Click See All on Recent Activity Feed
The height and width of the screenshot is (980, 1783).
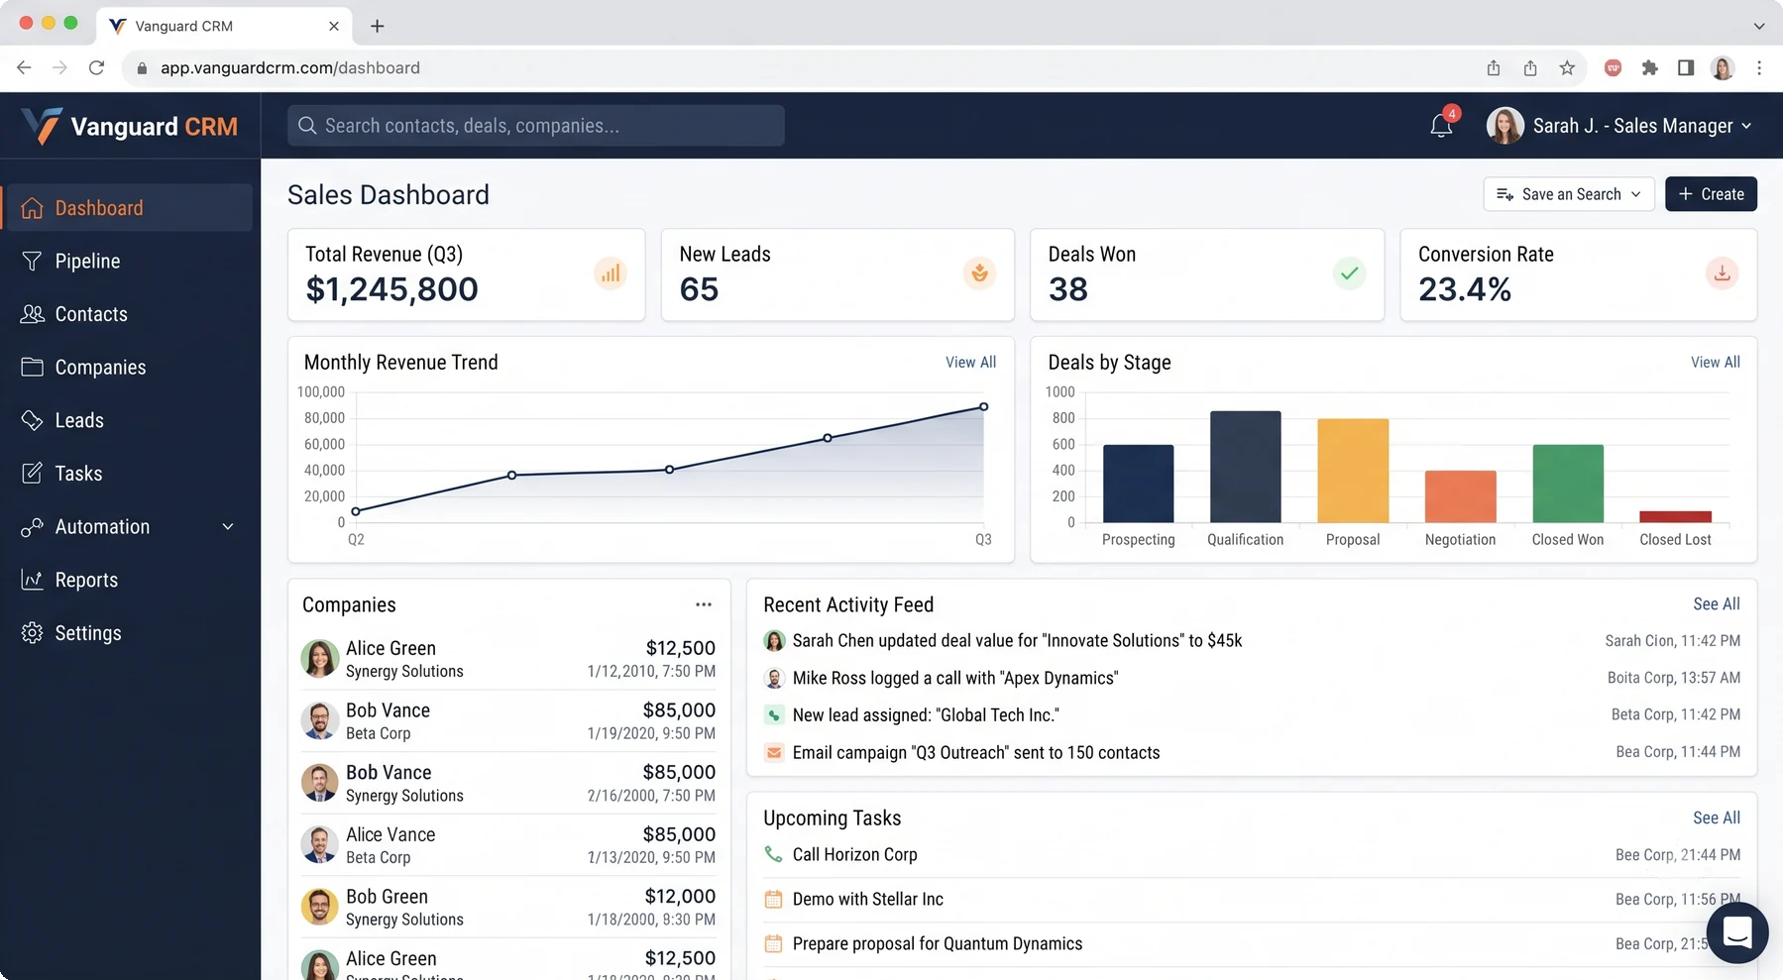click(x=1717, y=603)
